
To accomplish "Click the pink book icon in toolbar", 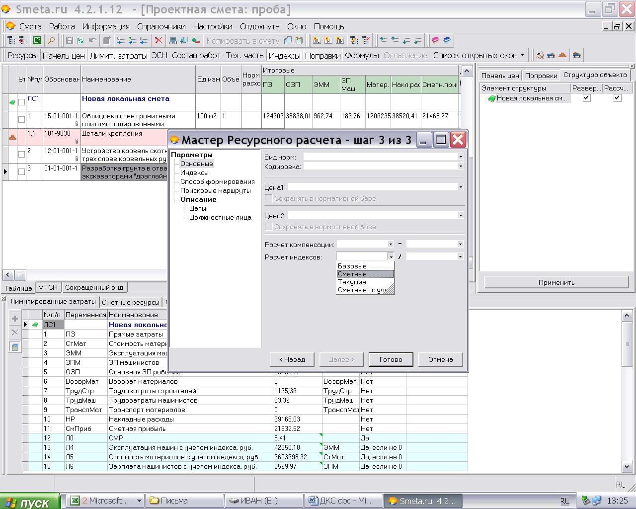I will coord(435,41).
